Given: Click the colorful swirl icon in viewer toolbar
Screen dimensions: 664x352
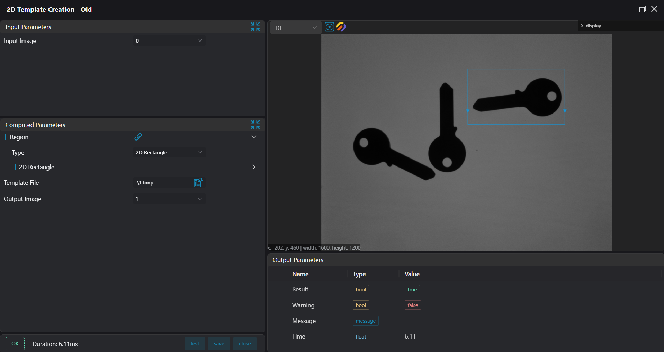Looking at the screenshot, I should point(341,27).
